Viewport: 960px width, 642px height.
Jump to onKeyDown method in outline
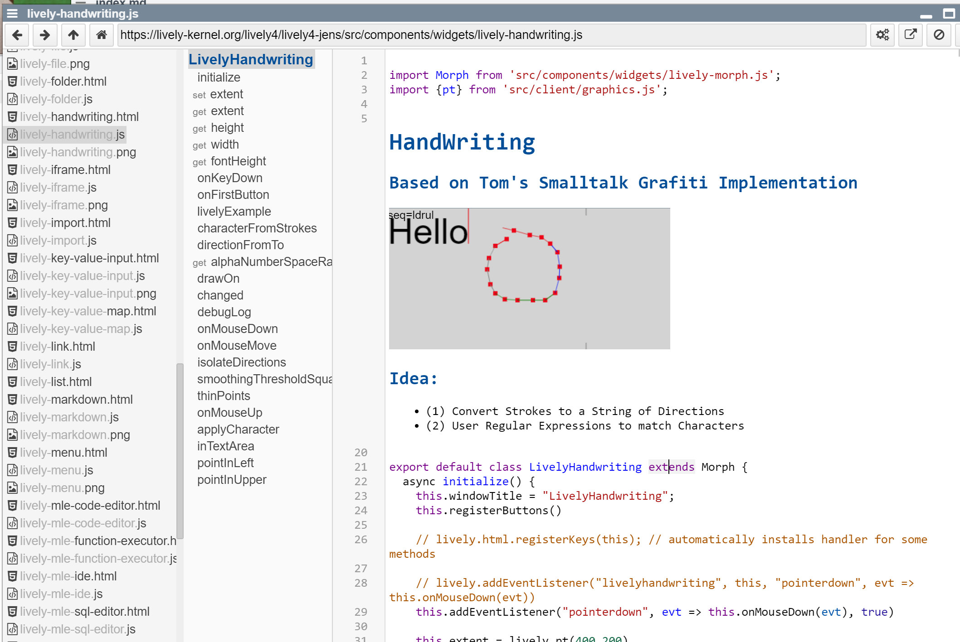click(229, 178)
